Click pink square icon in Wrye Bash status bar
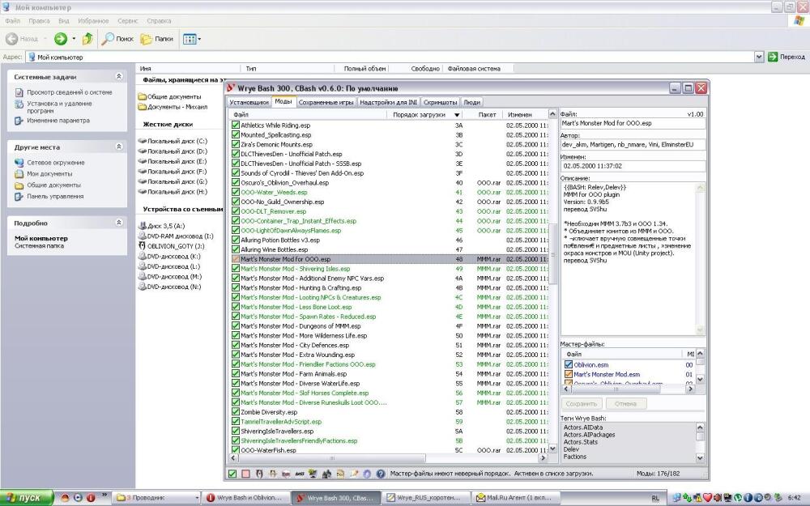 pos(246,474)
